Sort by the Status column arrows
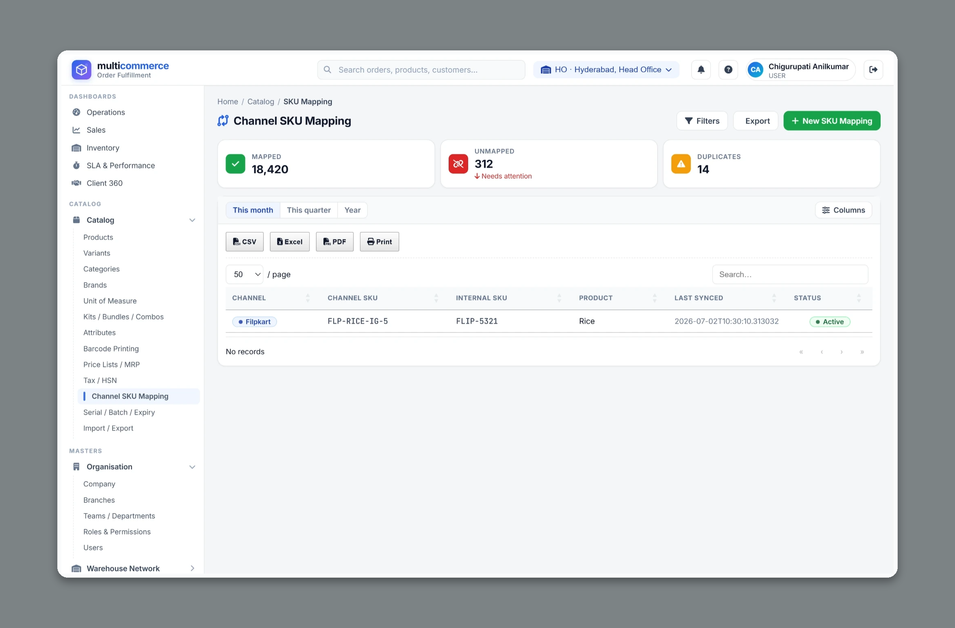 pos(859,298)
